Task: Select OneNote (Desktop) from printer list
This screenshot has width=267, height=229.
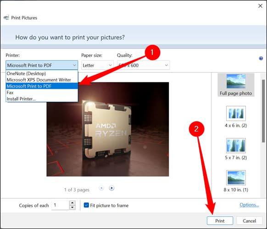Action: coord(42,73)
